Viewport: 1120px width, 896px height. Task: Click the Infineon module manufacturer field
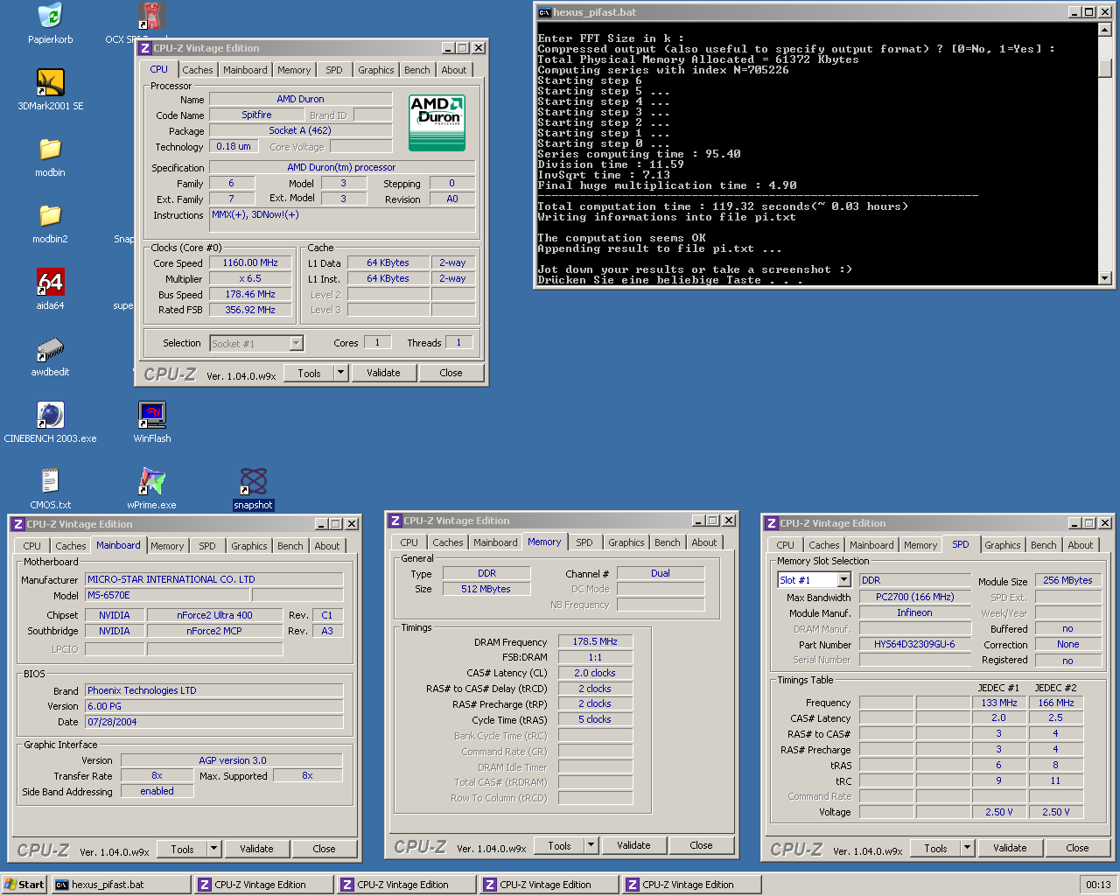click(x=914, y=612)
